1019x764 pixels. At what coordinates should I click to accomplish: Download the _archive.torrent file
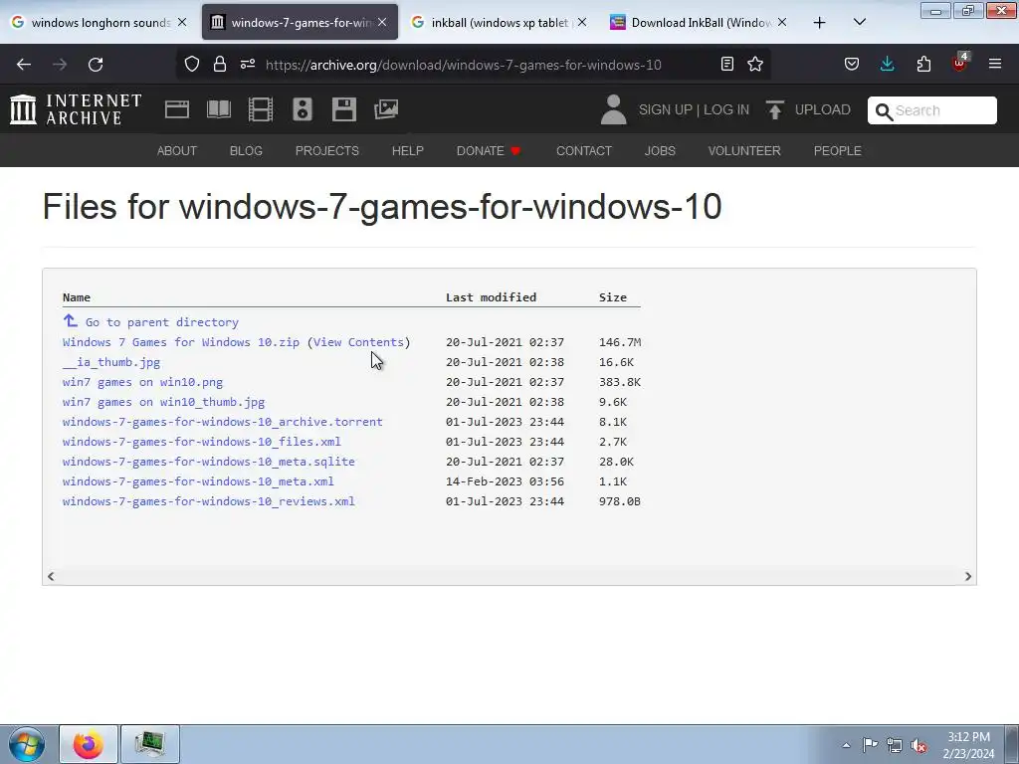pyautogui.click(x=222, y=422)
